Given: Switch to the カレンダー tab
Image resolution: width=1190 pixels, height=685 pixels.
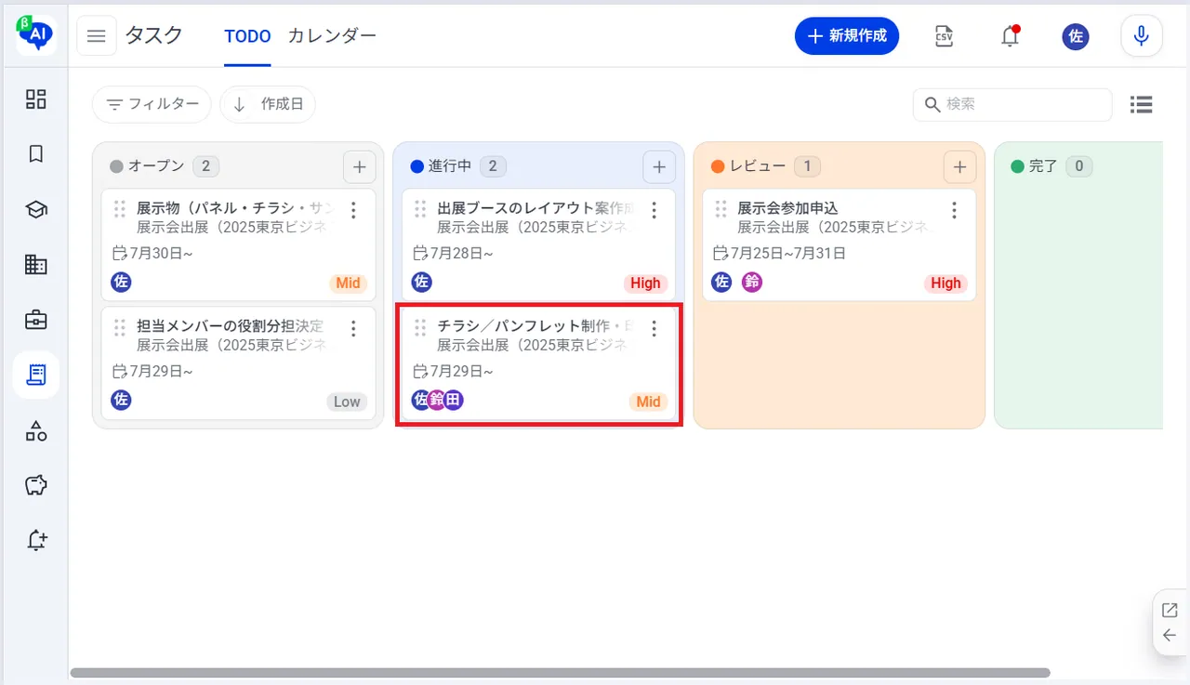Looking at the screenshot, I should tap(332, 36).
